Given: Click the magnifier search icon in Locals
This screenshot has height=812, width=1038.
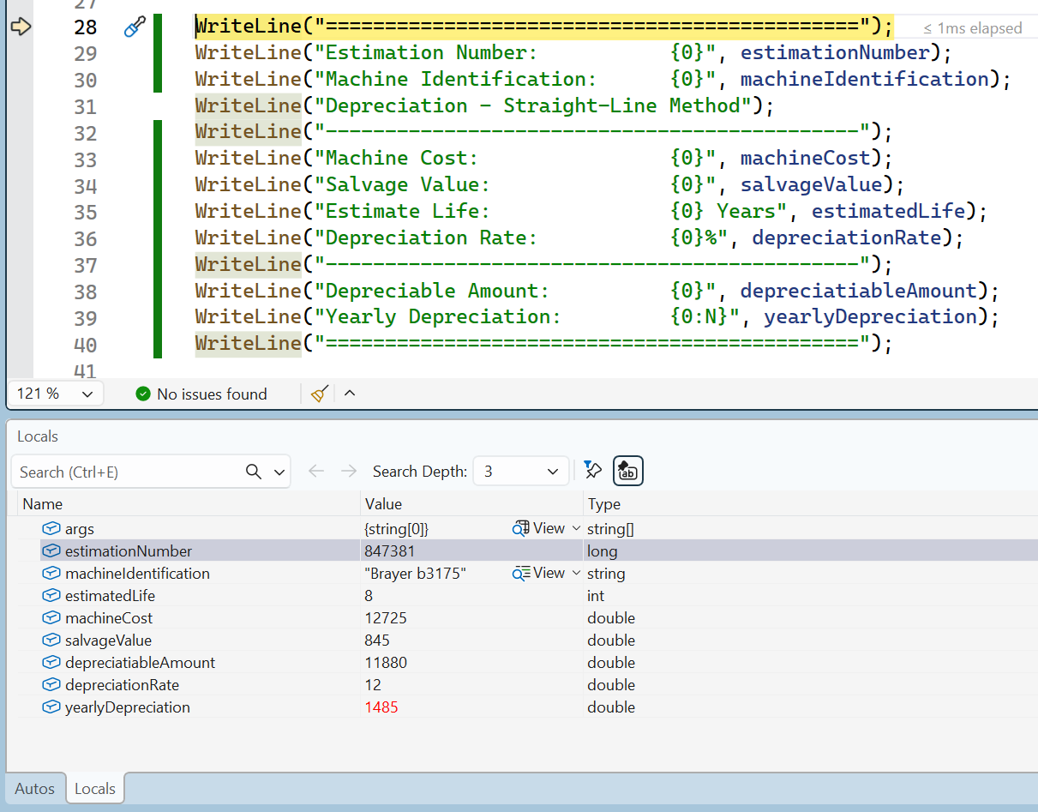Looking at the screenshot, I should point(254,472).
